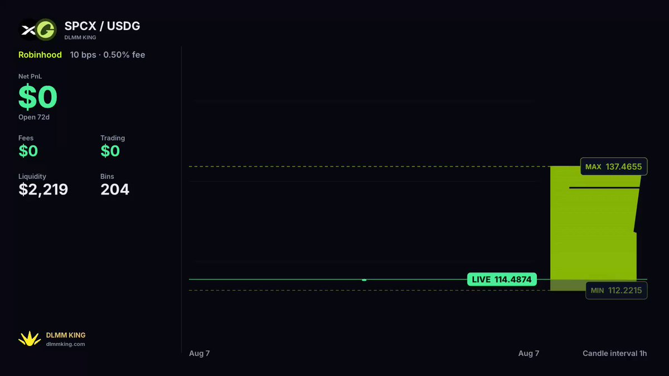Click the "Trading" heading label

click(x=113, y=138)
